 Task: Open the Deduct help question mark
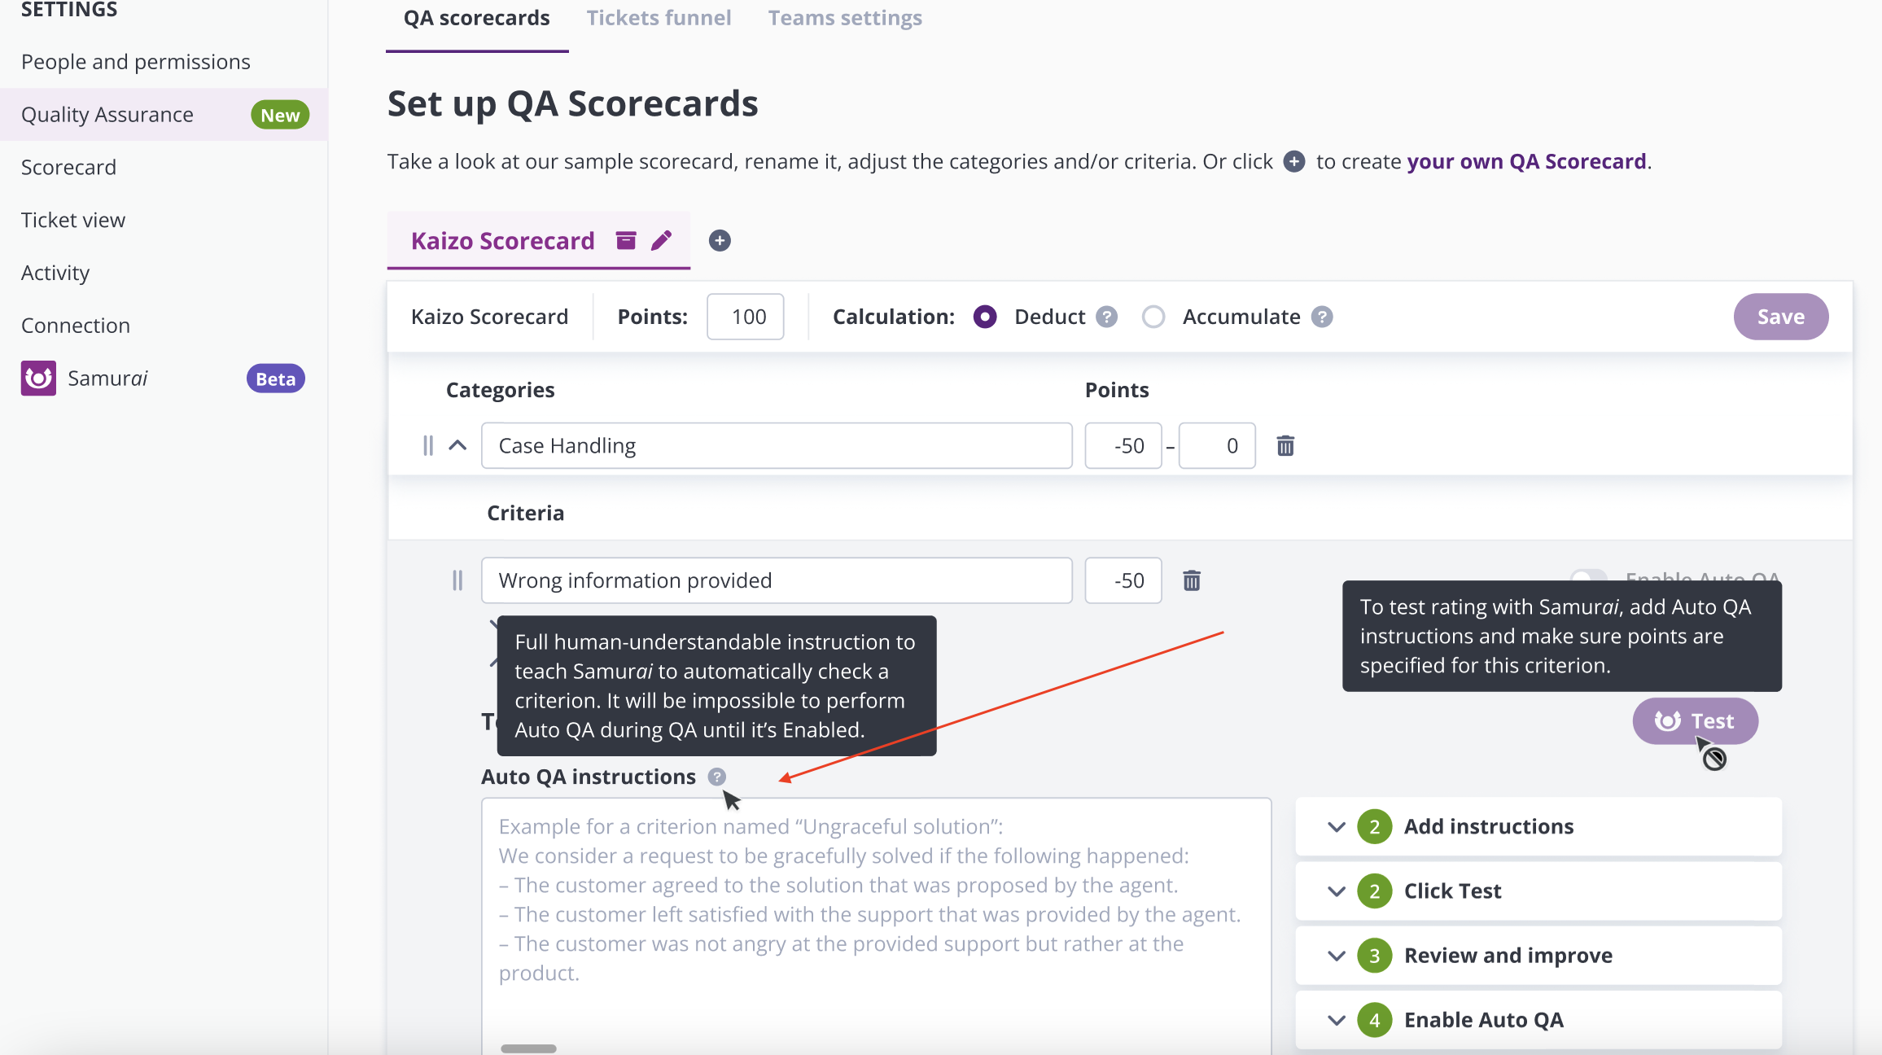(1106, 317)
